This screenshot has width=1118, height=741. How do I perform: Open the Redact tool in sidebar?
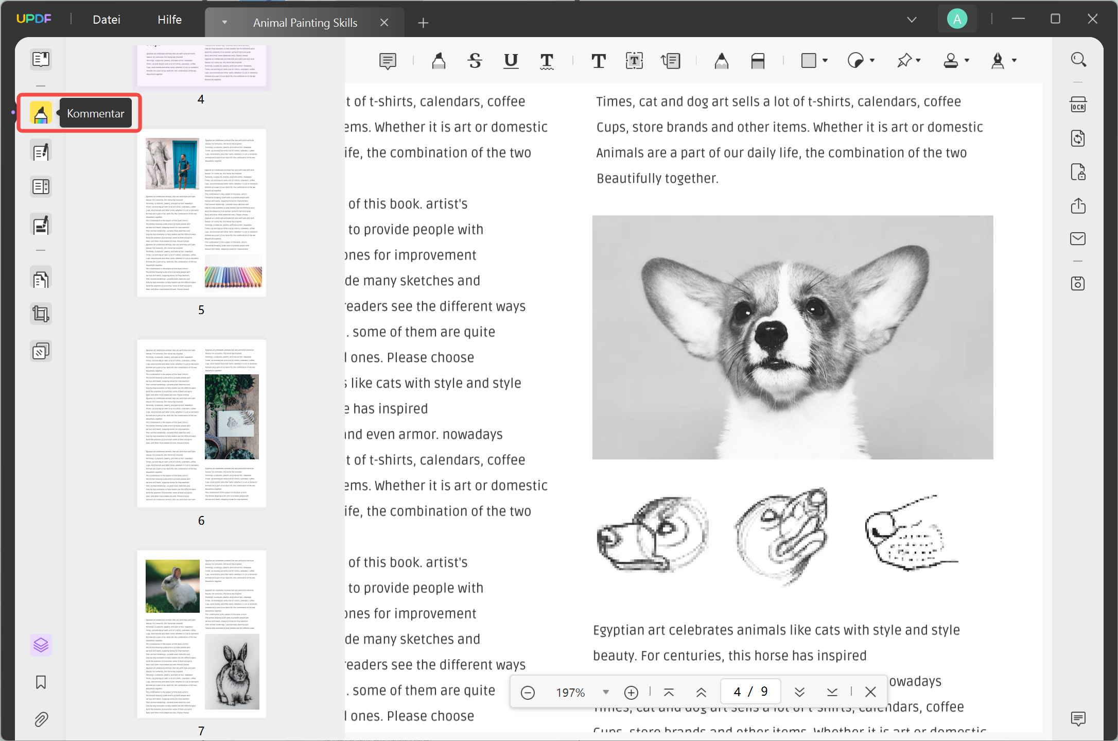click(x=41, y=225)
